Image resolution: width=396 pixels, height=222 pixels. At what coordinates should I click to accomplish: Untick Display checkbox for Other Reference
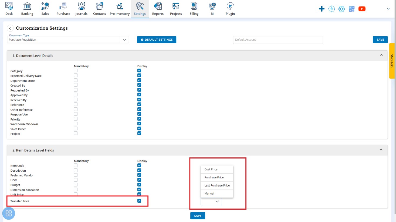139,109
